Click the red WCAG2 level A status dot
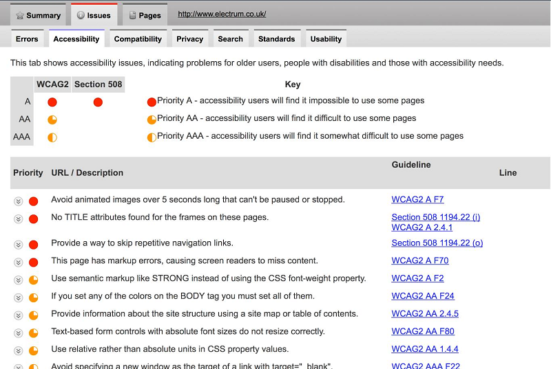This screenshot has width=551, height=369. coord(52,102)
